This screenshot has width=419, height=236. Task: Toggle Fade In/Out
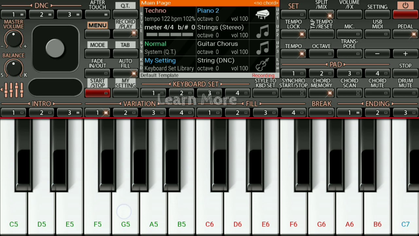(98, 73)
